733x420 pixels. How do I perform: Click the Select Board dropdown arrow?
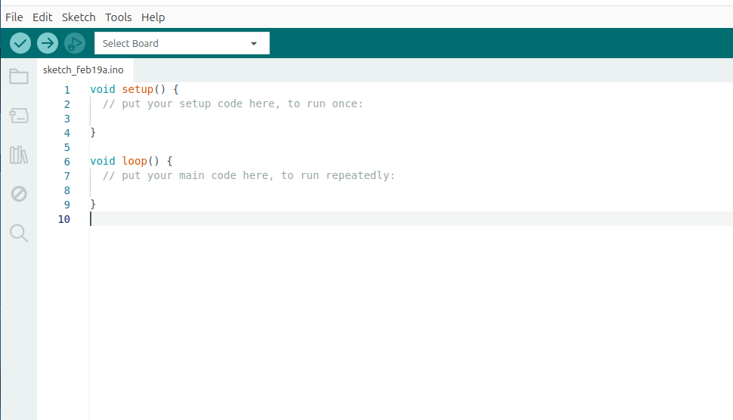pyautogui.click(x=254, y=44)
